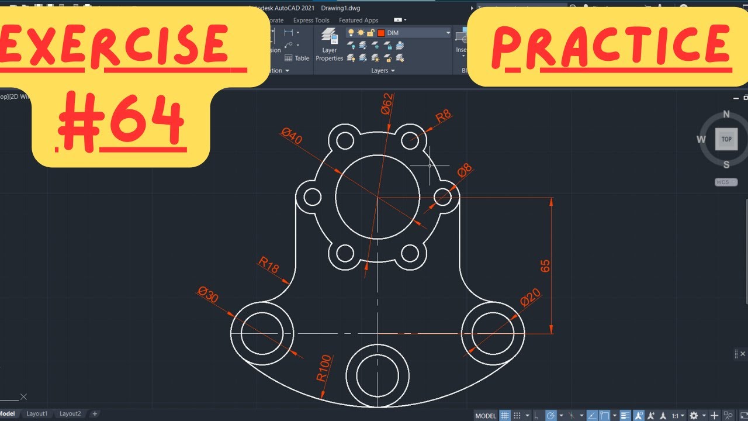Toggle snap mode in status bar
Viewport: 748px width, 421px height.
(x=517, y=416)
